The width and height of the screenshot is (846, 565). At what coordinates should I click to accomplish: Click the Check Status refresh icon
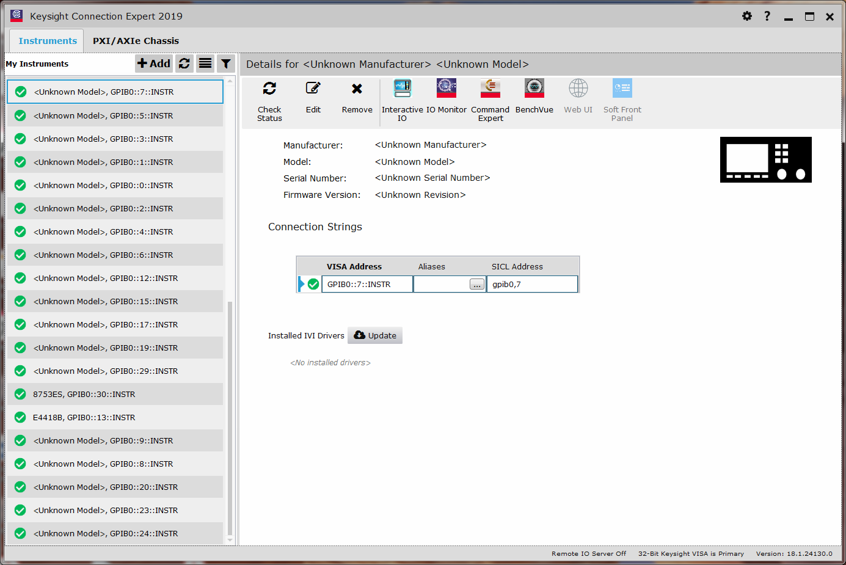[269, 89]
